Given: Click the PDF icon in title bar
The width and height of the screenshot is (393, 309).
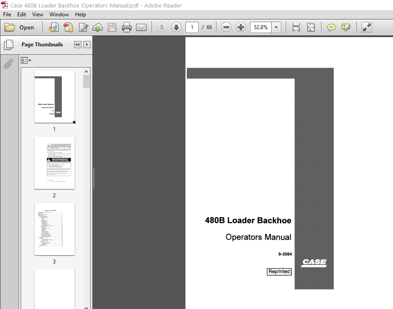Looking at the screenshot, I should tap(4, 5).
